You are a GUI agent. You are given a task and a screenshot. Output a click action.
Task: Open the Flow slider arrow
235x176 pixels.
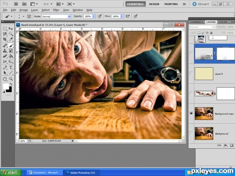pyautogui.click(x=122, y=16)
